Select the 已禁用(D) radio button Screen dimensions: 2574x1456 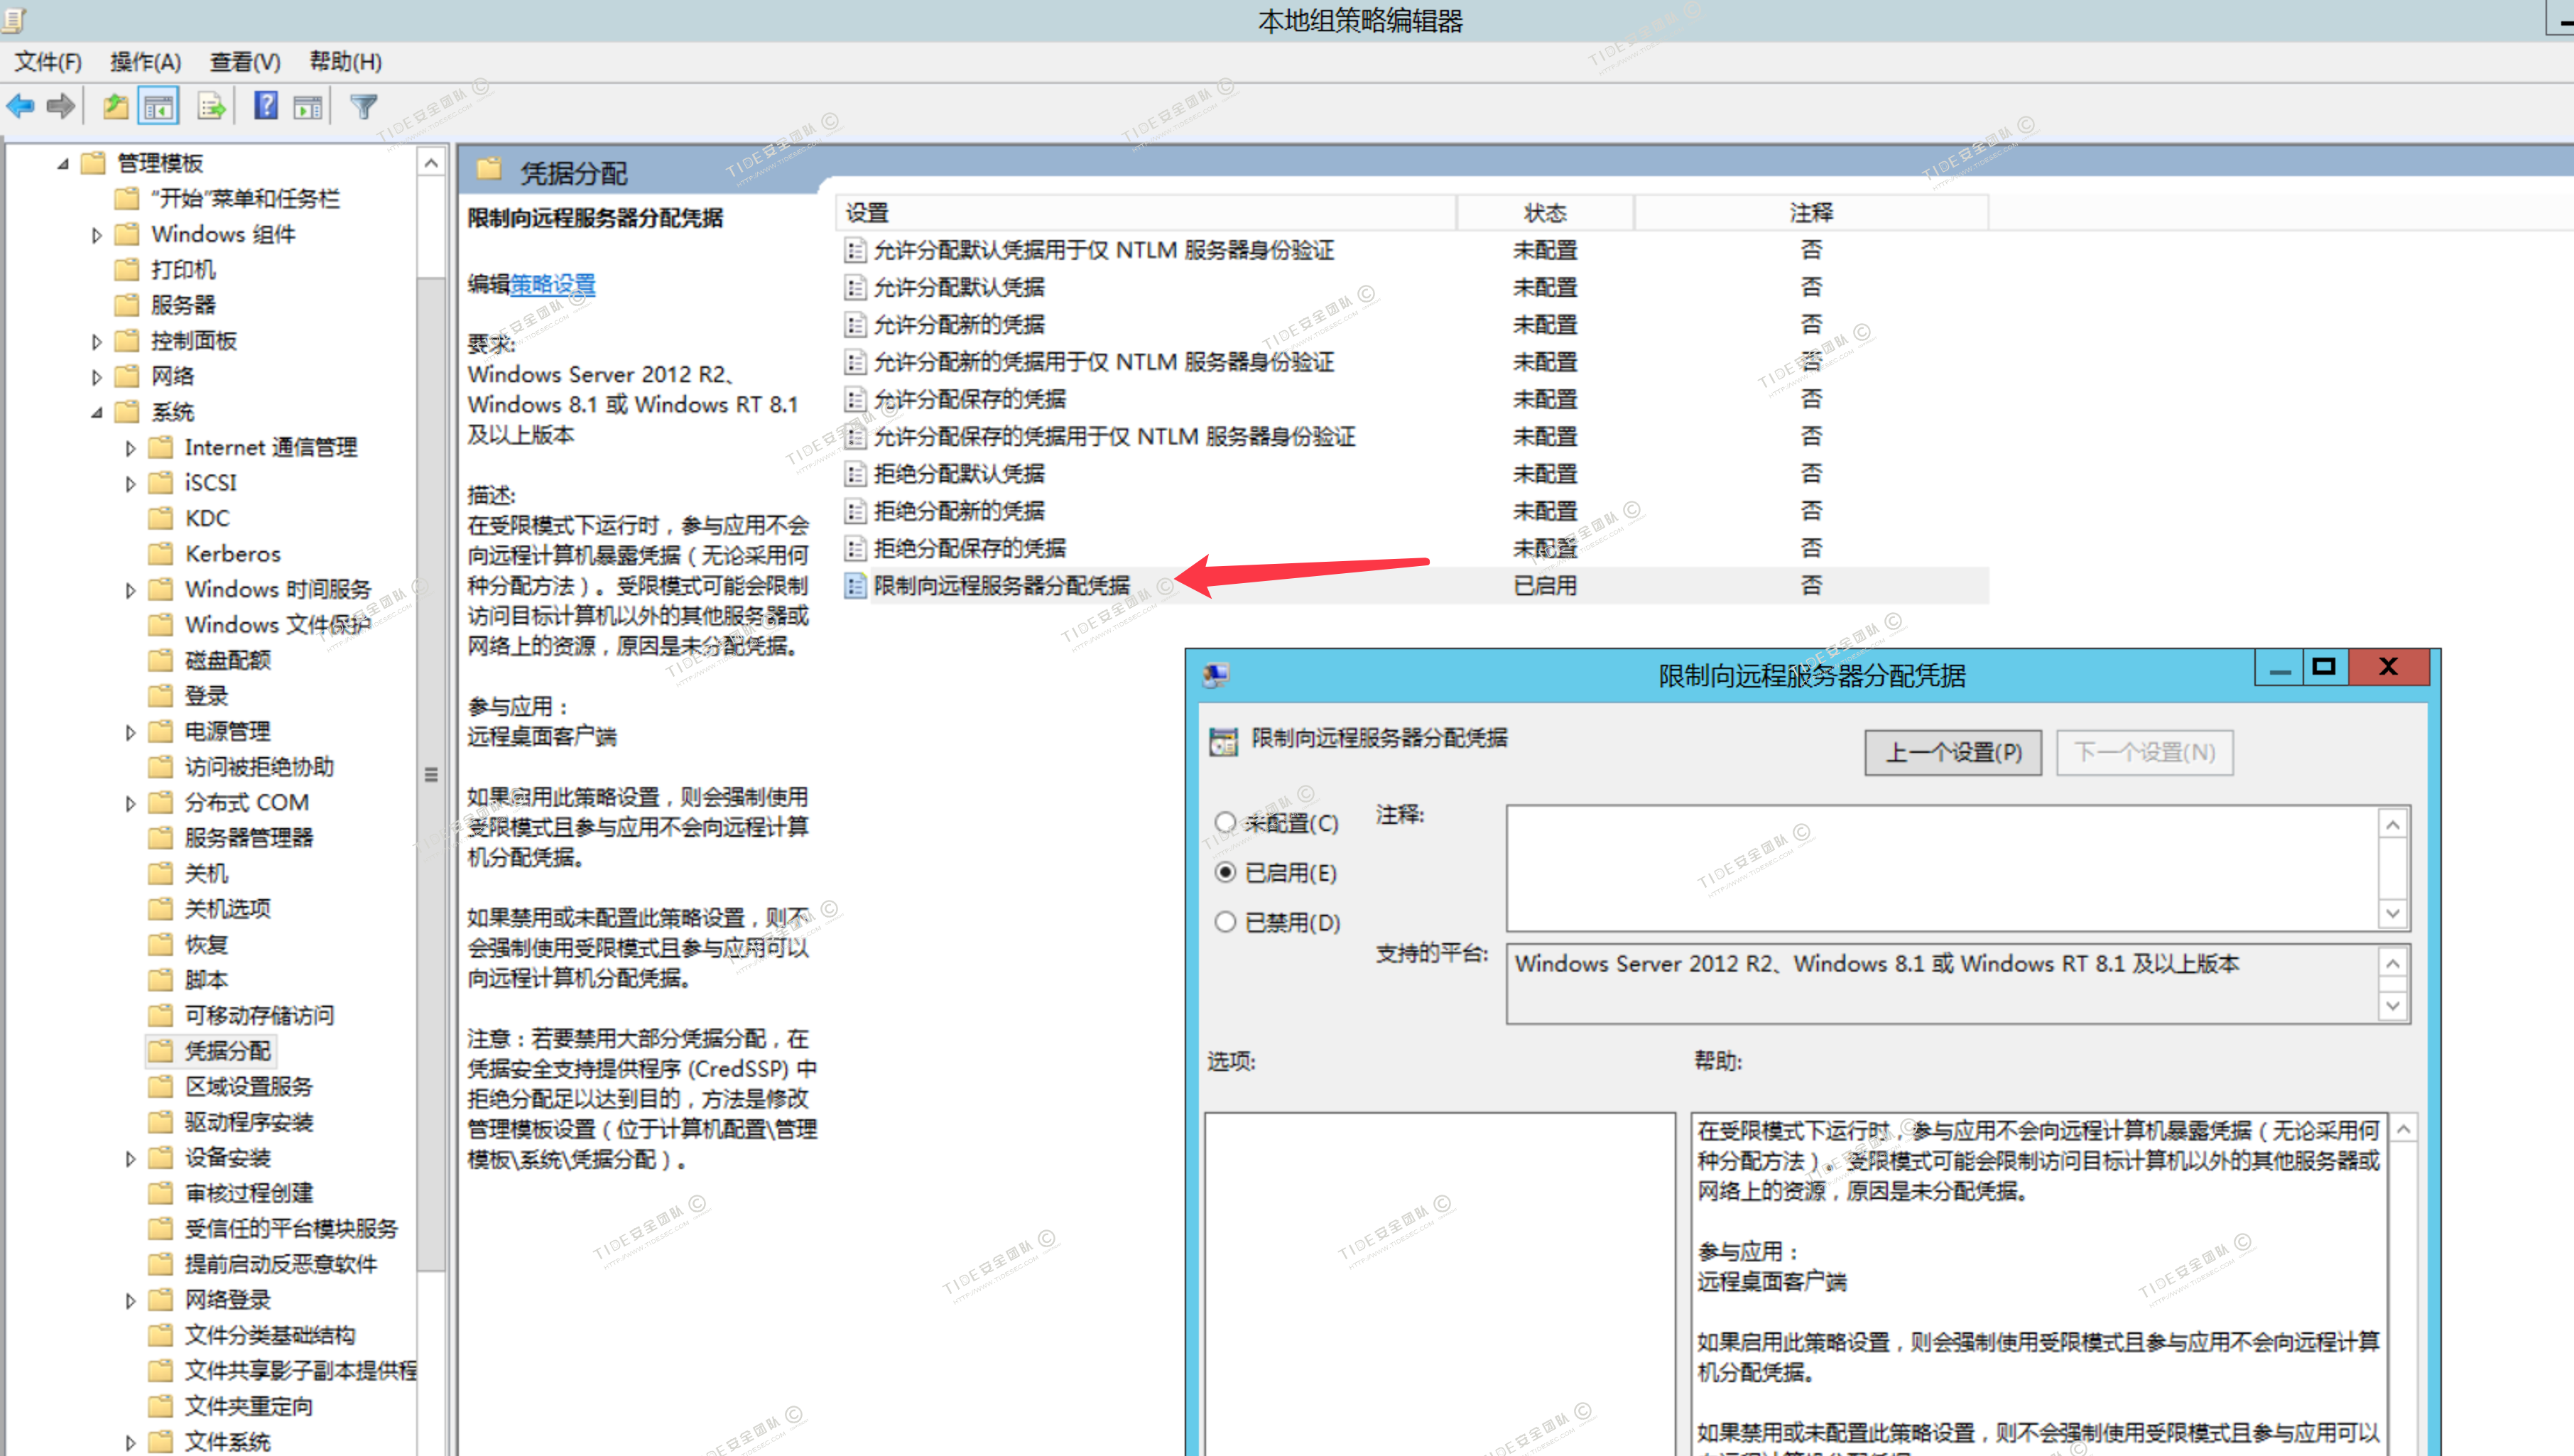point(1225,922)
